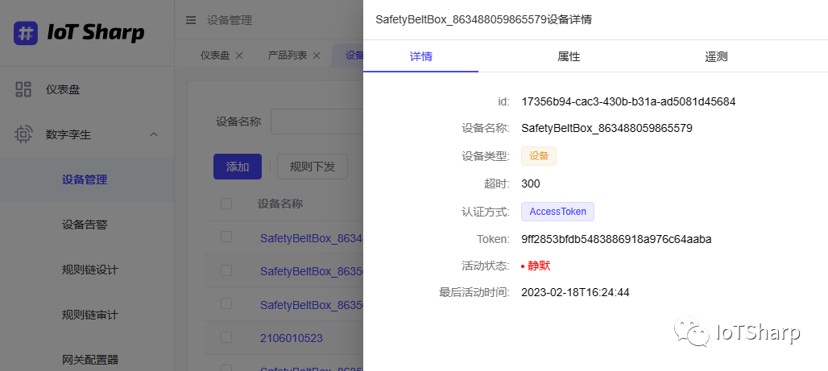Check the second SafetyBeltBox row checkbox
The width and height of the screenshot is (828, 371).
tap(226, 270)
